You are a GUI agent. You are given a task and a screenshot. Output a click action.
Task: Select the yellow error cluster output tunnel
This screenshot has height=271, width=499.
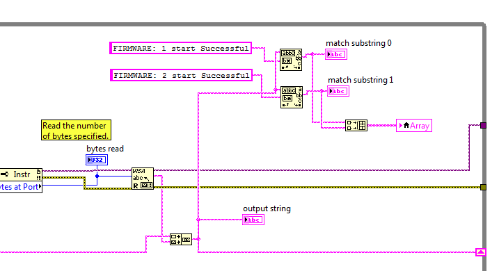click(483, 188)
